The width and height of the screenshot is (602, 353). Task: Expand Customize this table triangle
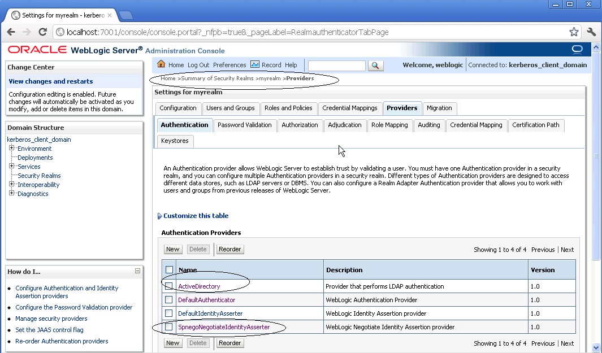[160, 216]
